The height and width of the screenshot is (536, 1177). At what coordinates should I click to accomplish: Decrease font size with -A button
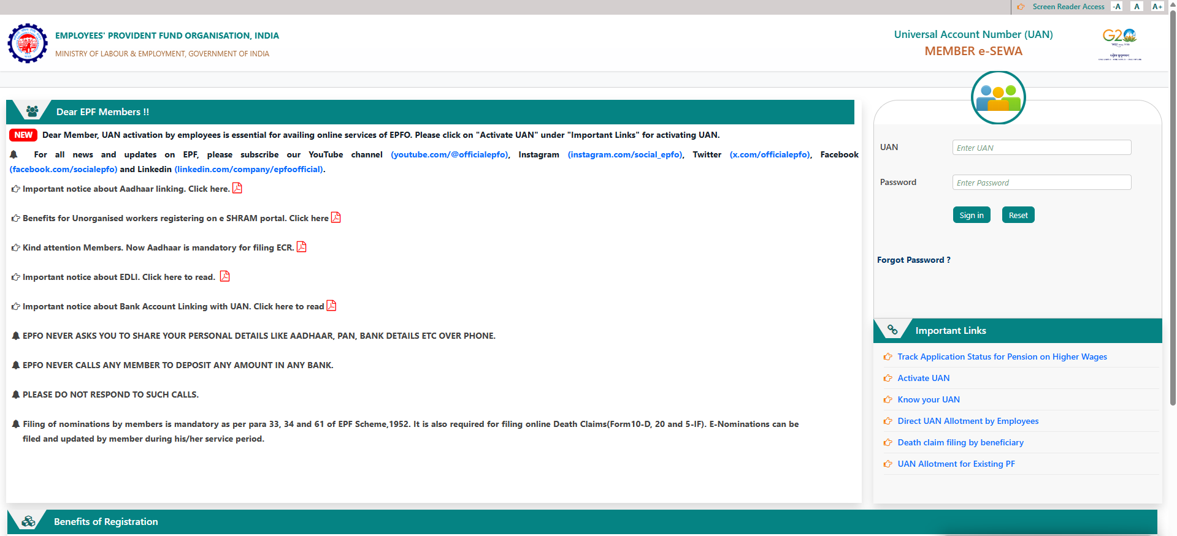coord(1117,7)
